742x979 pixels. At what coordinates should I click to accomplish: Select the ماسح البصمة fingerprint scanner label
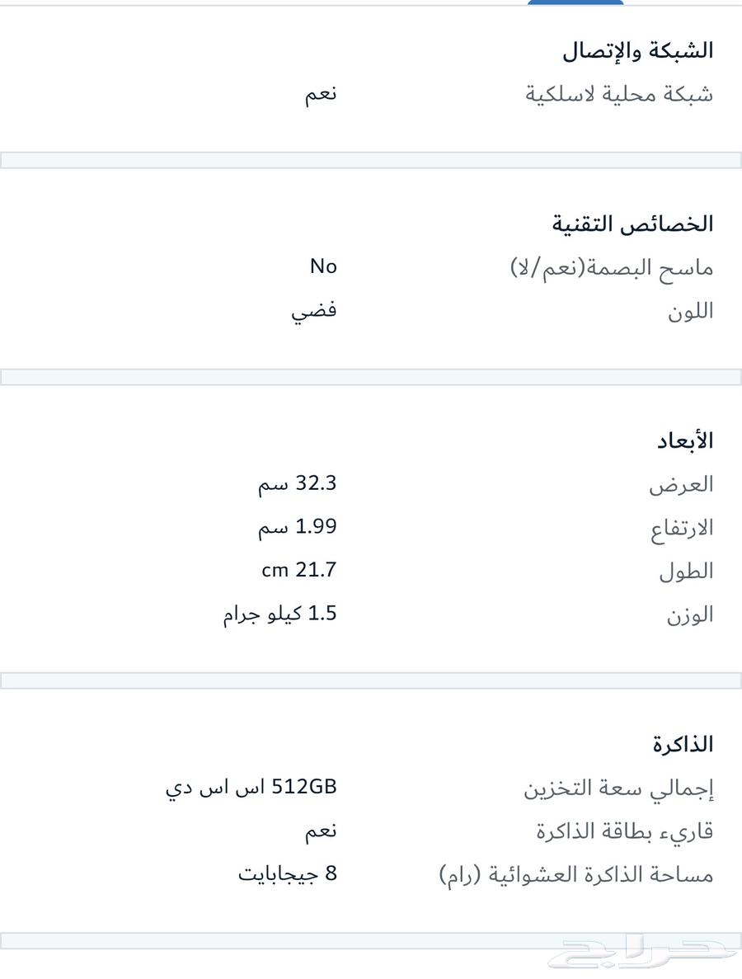click(x=612, y=267)
